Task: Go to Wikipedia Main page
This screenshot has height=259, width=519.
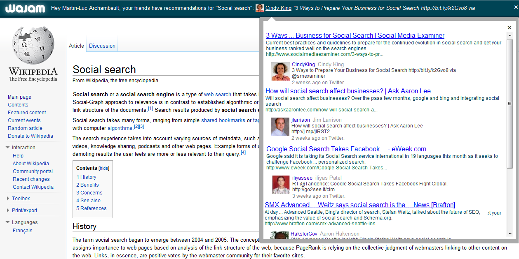Action: pyautogui.click(x=19, y=97)
